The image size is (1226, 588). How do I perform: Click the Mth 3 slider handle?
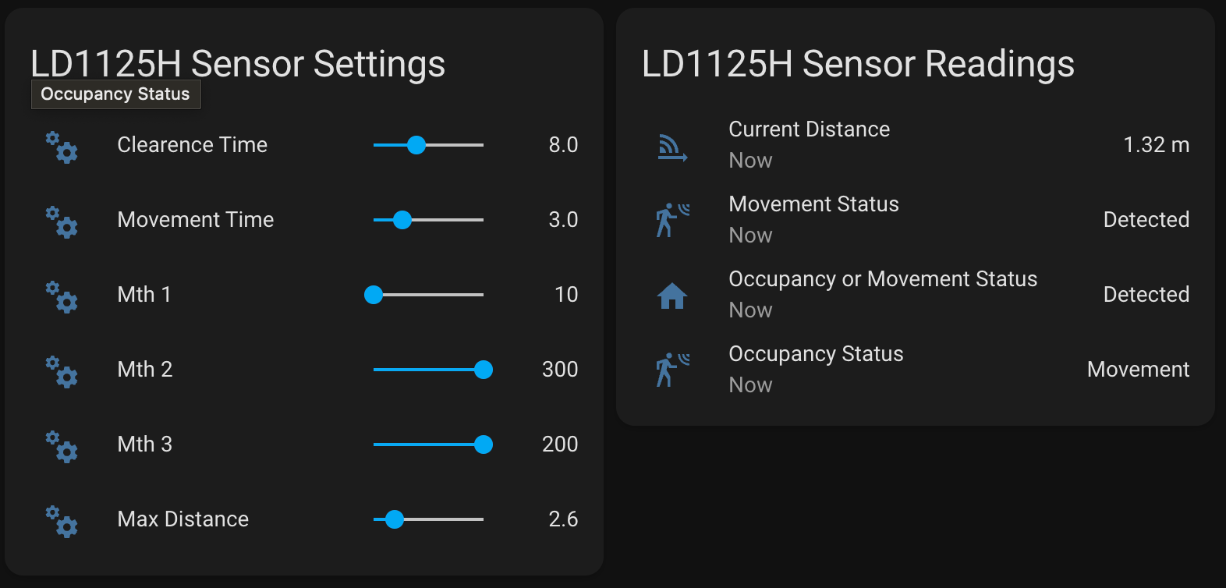click(x=484, y=445)
